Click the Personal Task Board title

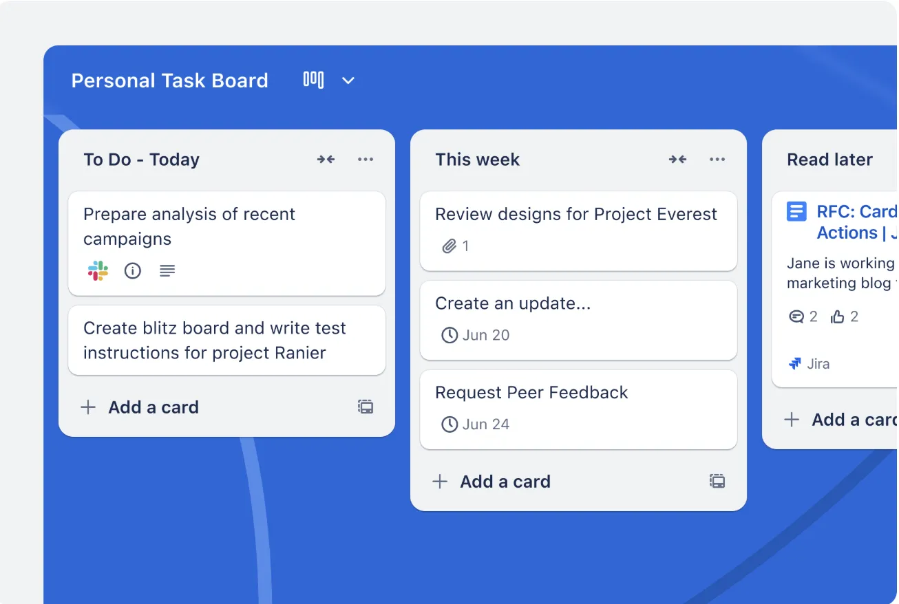coord(169,80)
